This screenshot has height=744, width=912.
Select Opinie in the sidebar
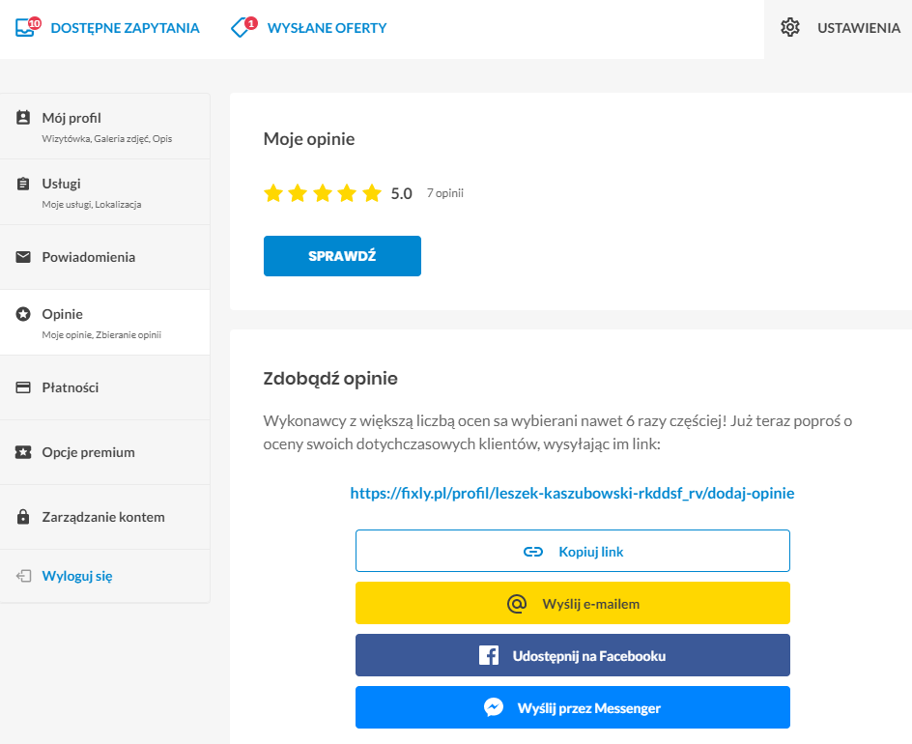pos(104,323)
